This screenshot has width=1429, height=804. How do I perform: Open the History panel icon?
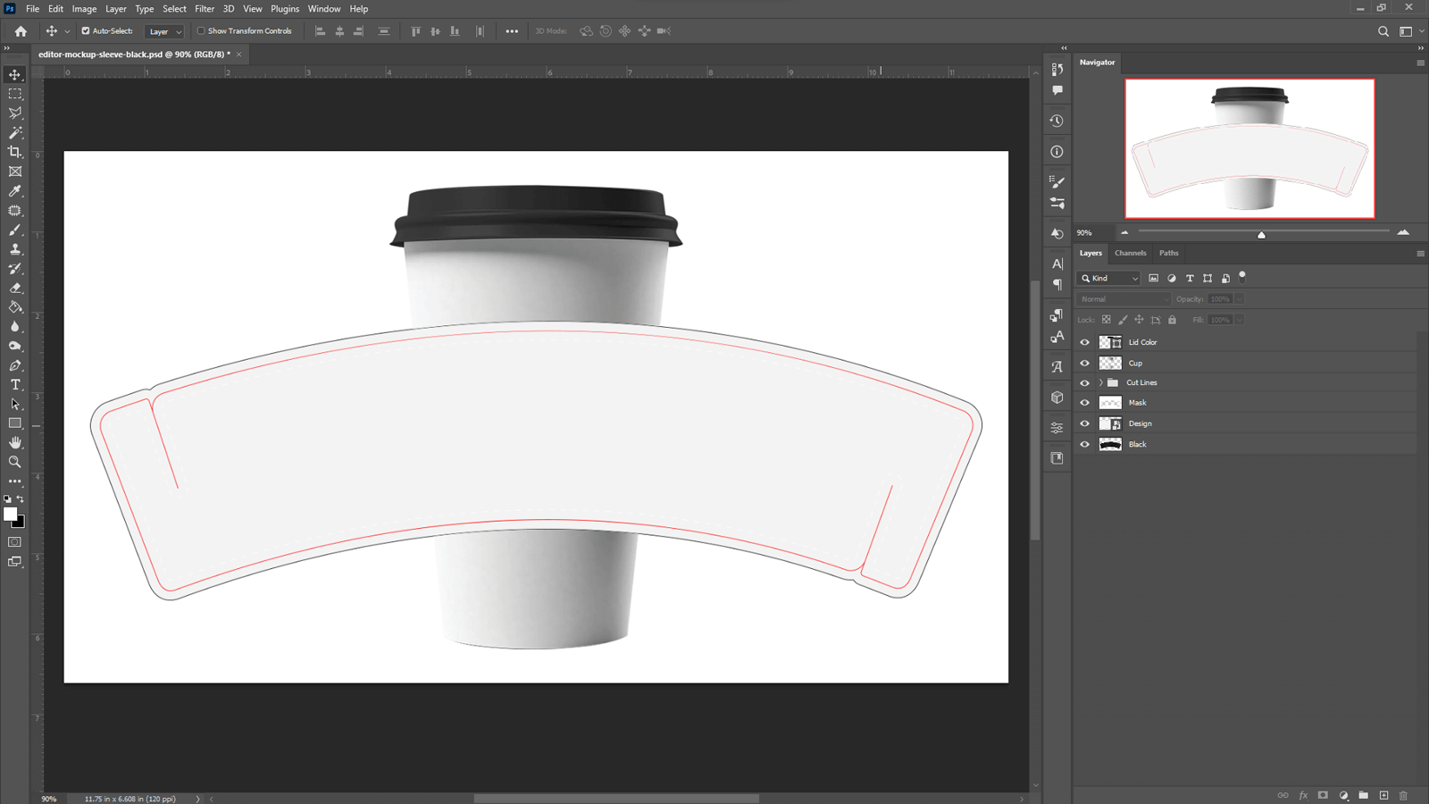click(1057, 120)
